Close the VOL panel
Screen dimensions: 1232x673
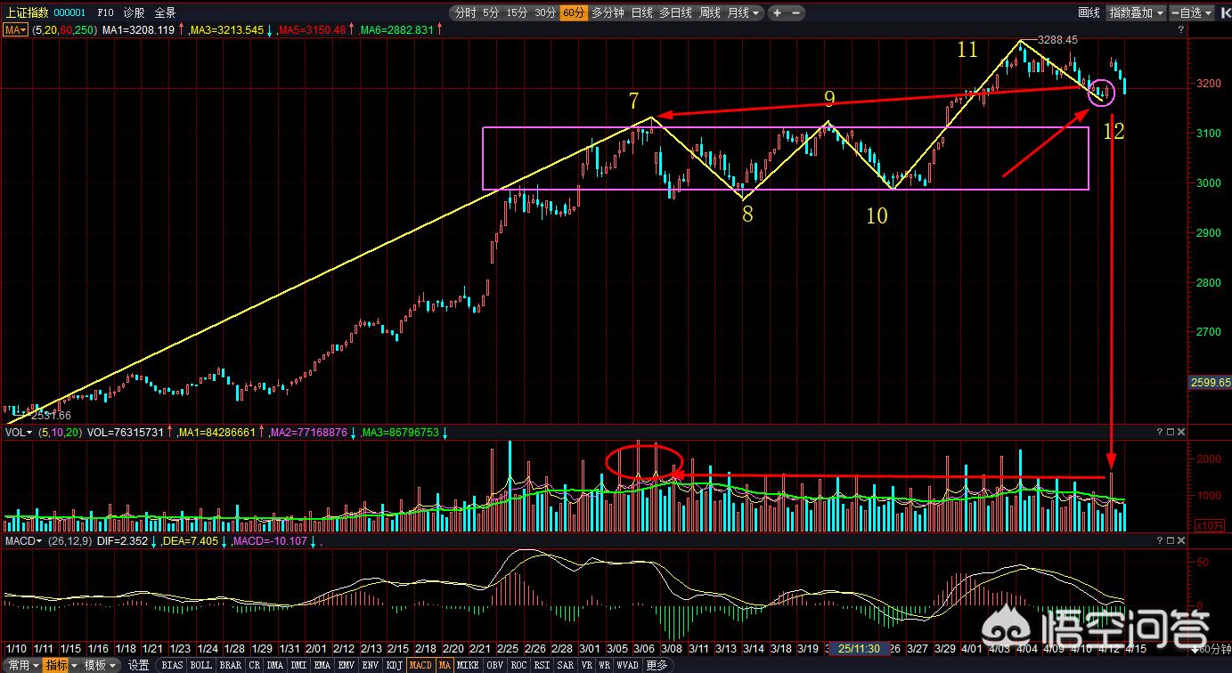pyautogui.click(x=1181, y=432)
